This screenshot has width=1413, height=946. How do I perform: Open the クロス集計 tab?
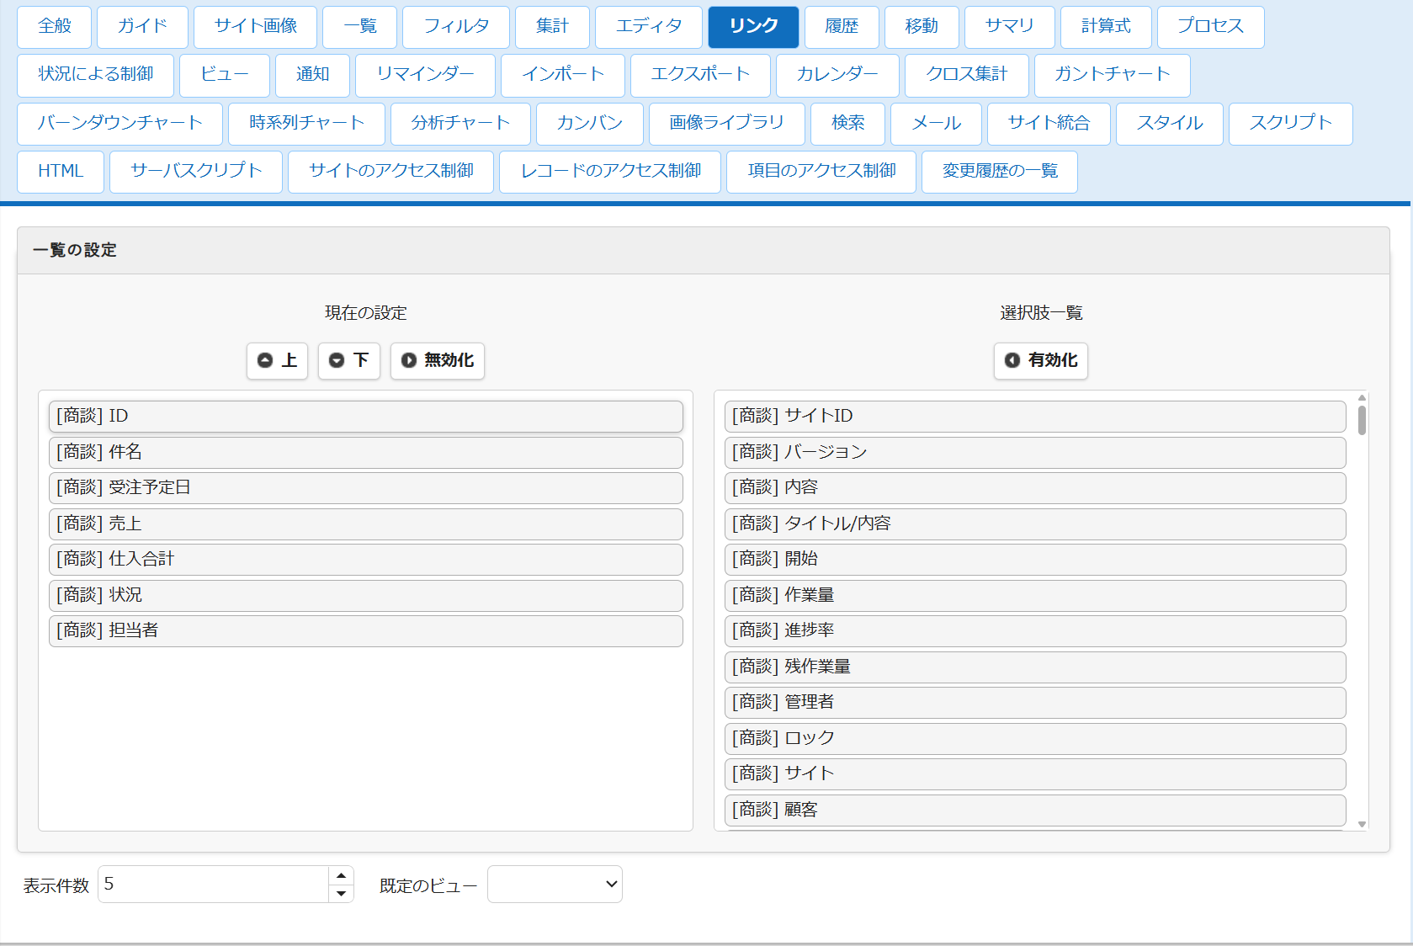coord(967,75)
